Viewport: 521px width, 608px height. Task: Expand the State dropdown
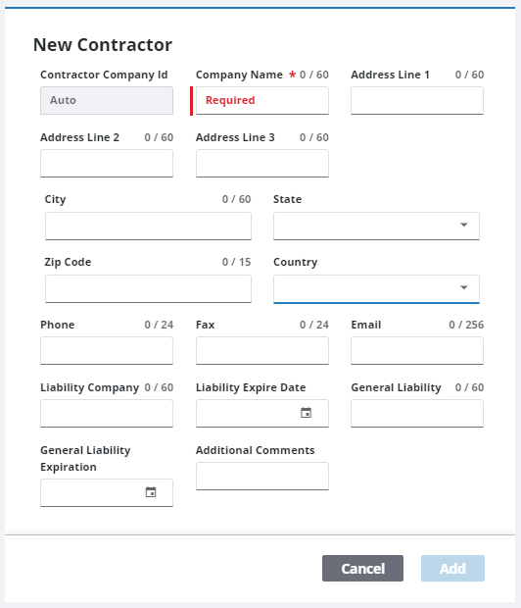pos(463,225)
